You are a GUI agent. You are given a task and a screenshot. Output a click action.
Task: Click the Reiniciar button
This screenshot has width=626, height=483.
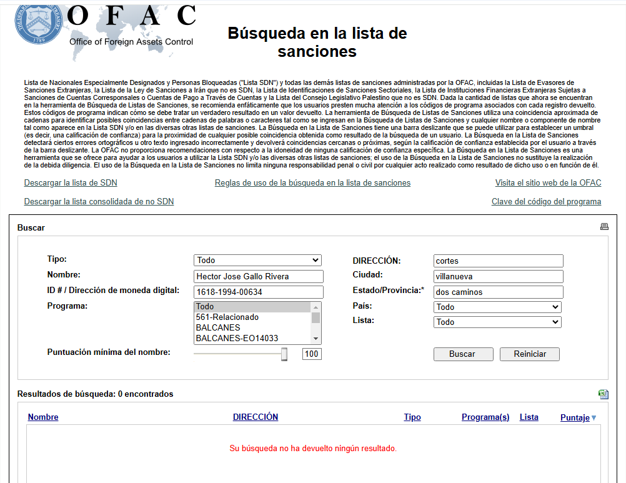tap(529, 354)
